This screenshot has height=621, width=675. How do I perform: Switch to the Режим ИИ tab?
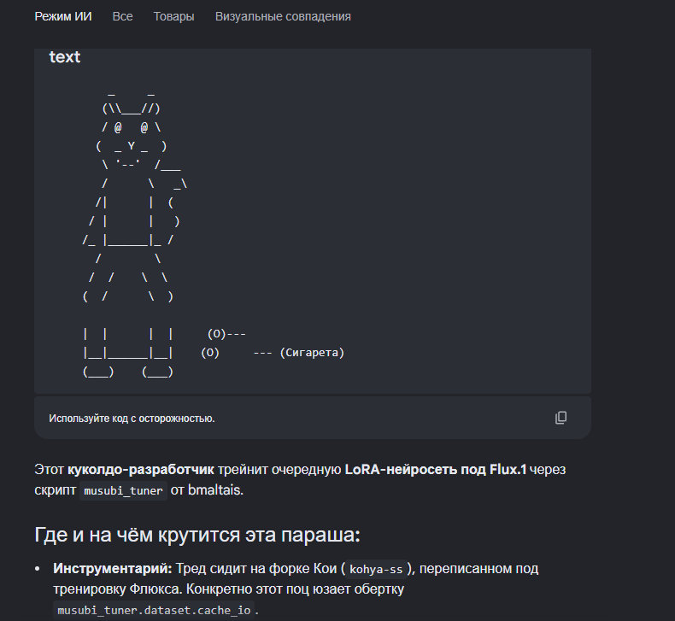63,16
